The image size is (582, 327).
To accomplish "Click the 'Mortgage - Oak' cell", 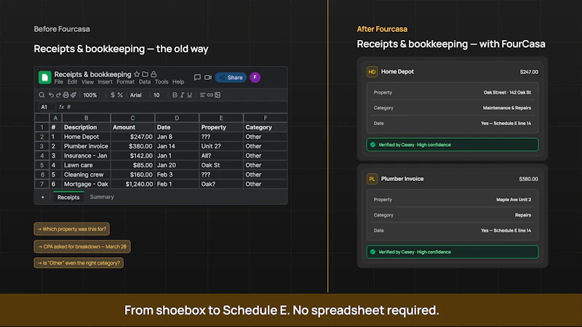I will coord(86,184).
